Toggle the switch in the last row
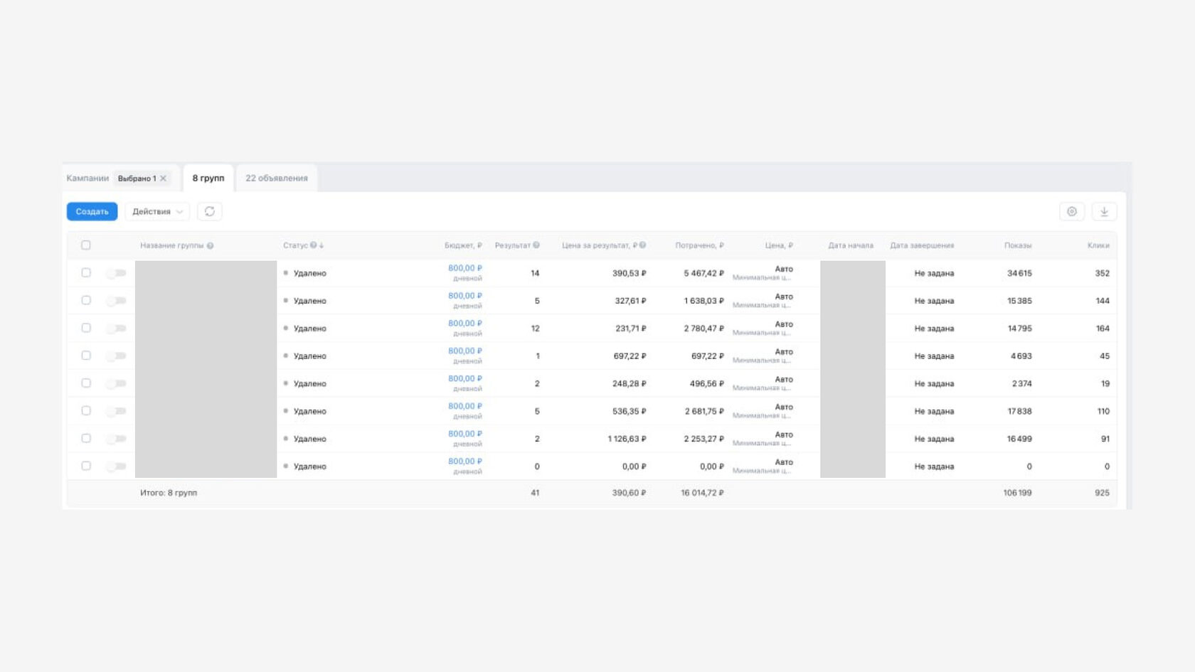This screenshot has width=1195, height=672. (x=116, y=466)
